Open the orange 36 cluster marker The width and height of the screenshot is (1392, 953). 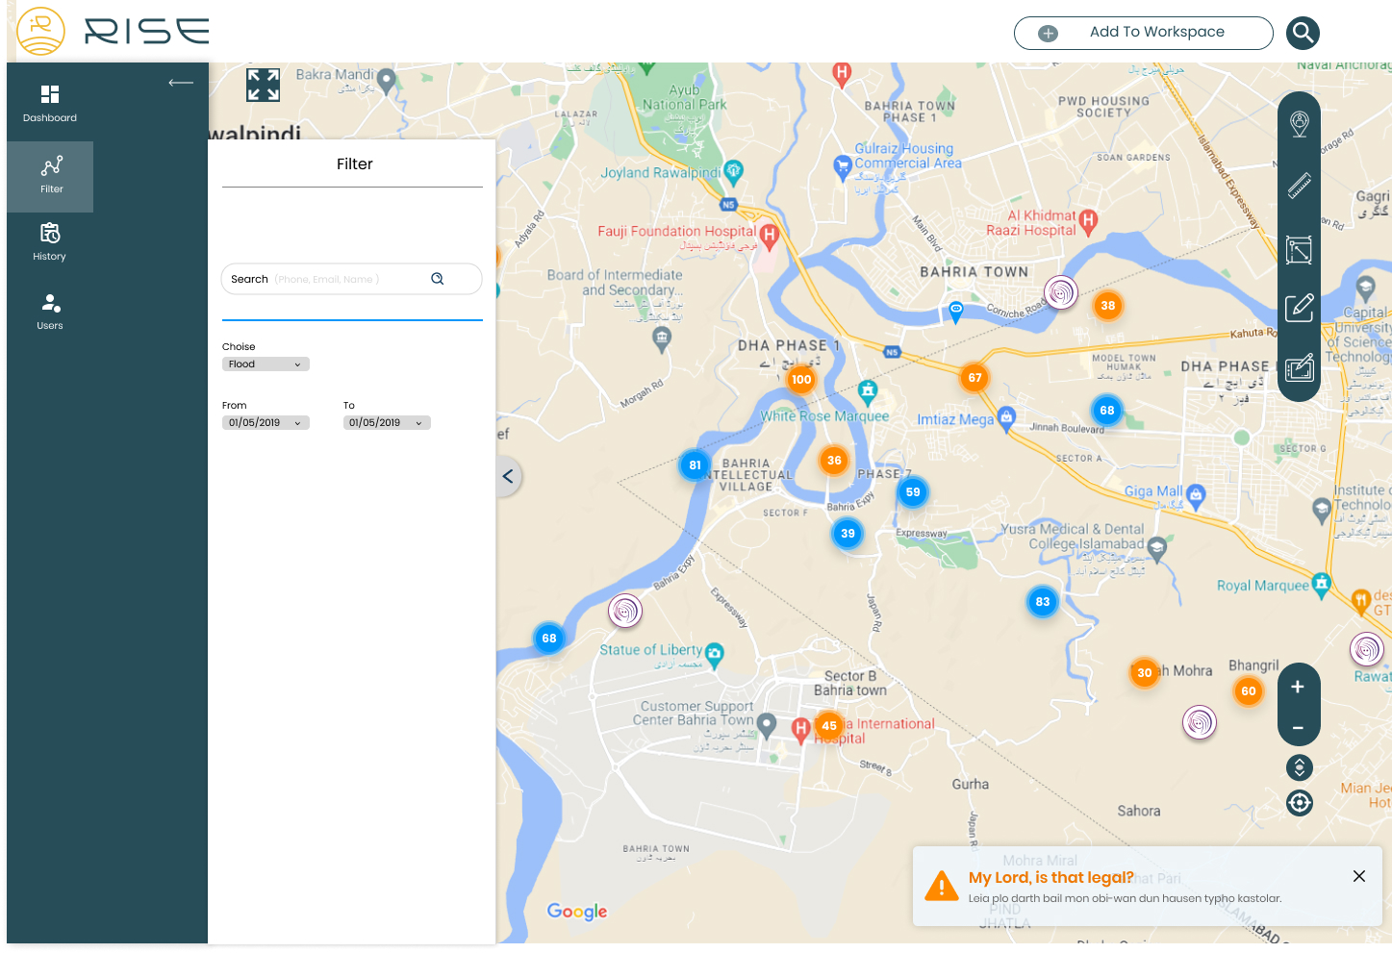coord(834,461)
